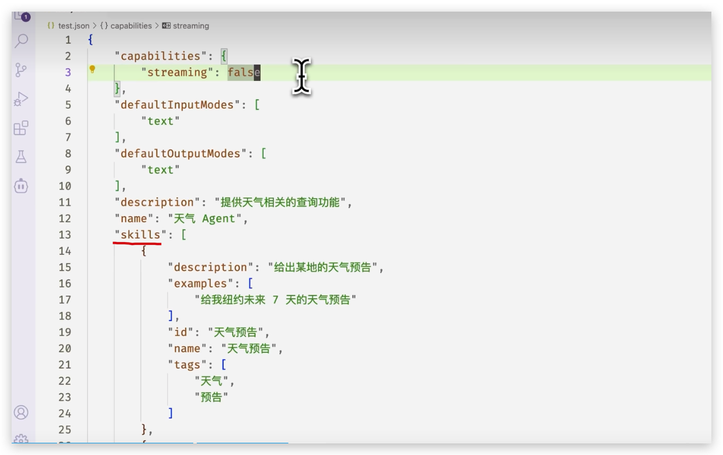Click the value "给出某地的天气预告"
The image size is (723, 455).
pyautogui.click(x=322, y=268)
